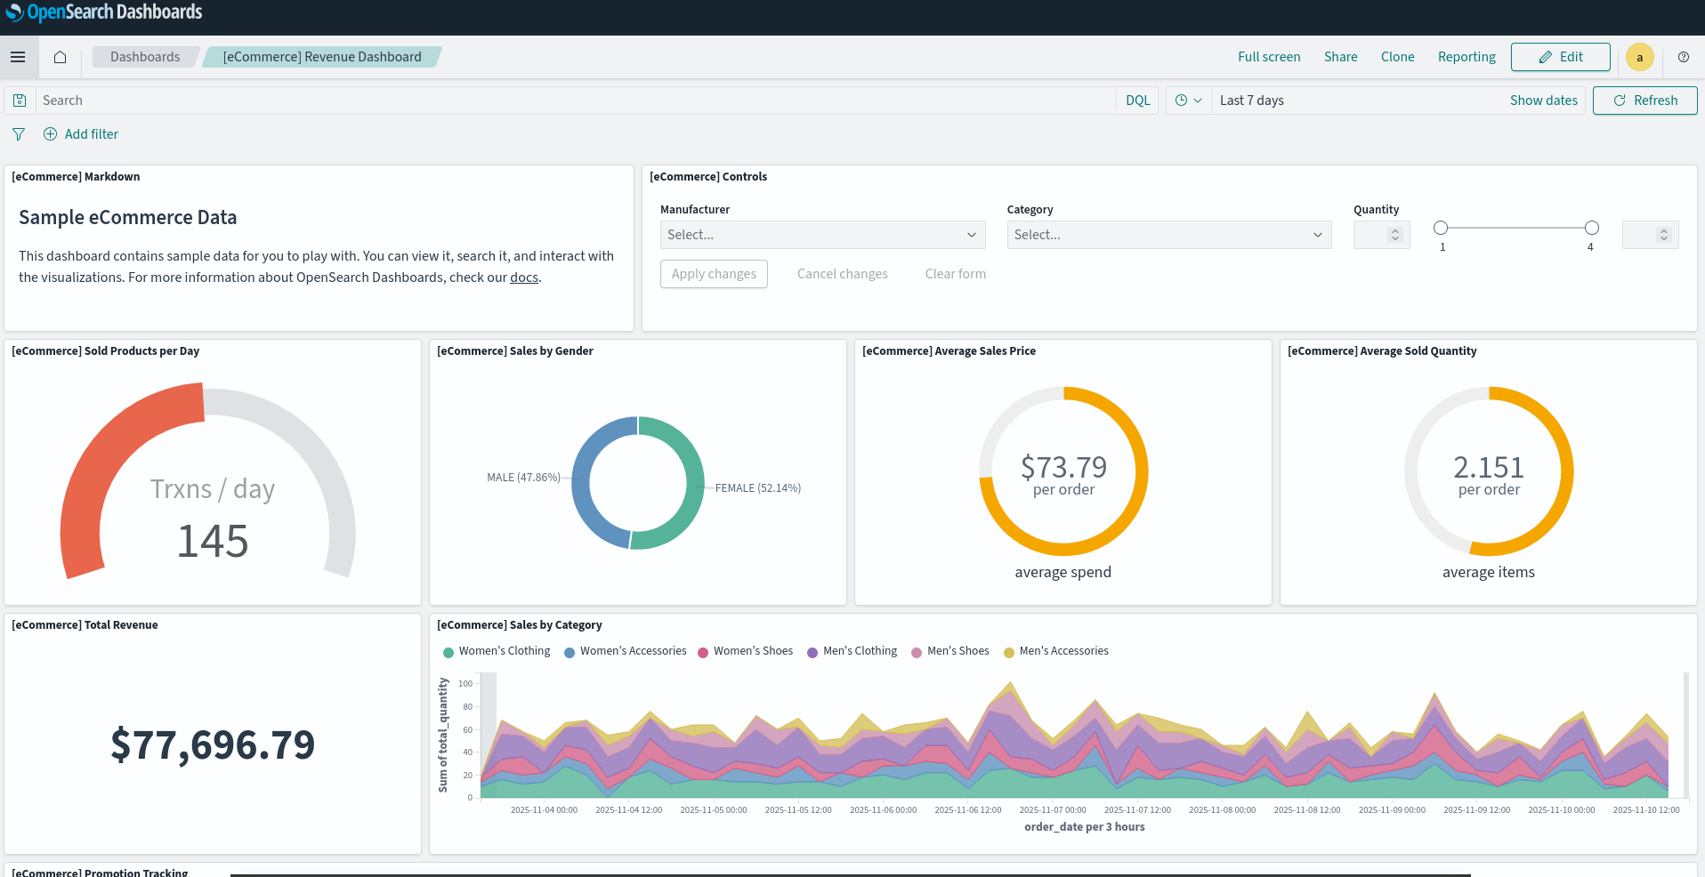This screenshot has width=1705, height=877.
Task: Open the hamburger navigation menu
Action: pyautogui.click(x=18, y=57)
